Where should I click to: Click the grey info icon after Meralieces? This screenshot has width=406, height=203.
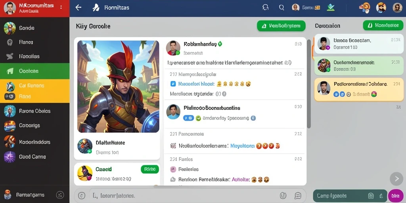(224, 94)
